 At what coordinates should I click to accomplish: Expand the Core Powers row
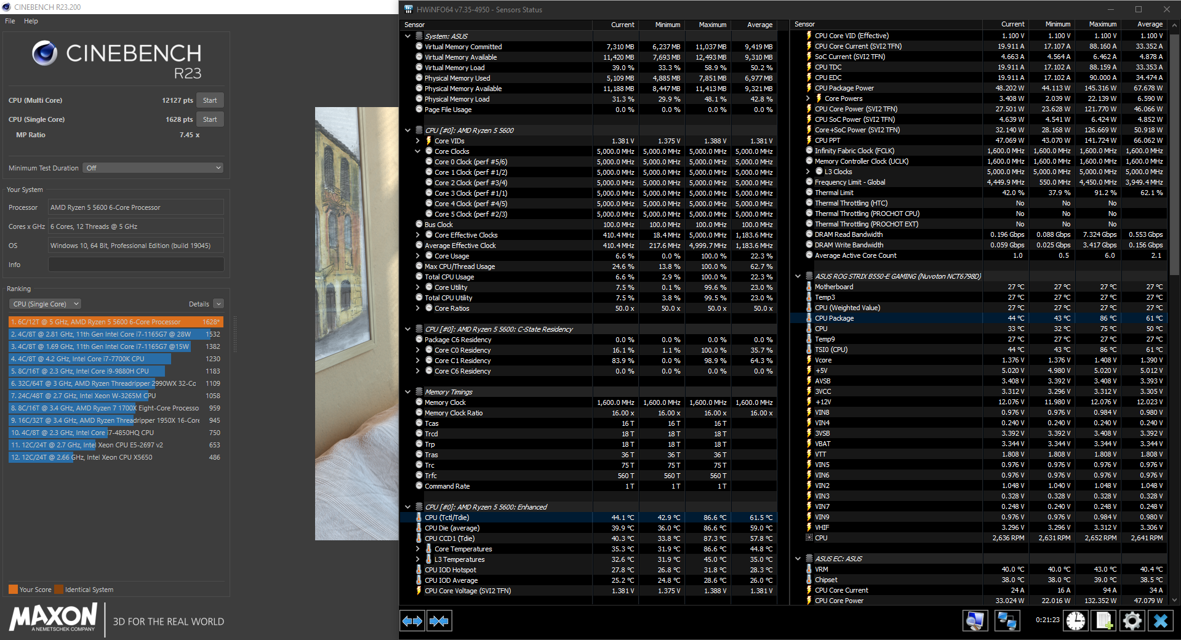point(807,98)
